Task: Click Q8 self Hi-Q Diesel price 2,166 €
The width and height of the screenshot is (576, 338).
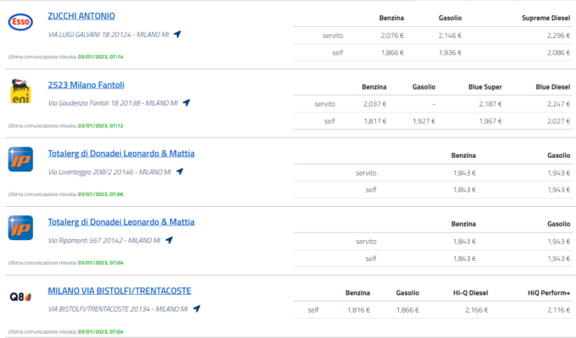Action: (x=476, y=310)
